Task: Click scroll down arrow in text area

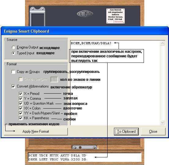Action: pyautogui.click(x=162, y=122)
